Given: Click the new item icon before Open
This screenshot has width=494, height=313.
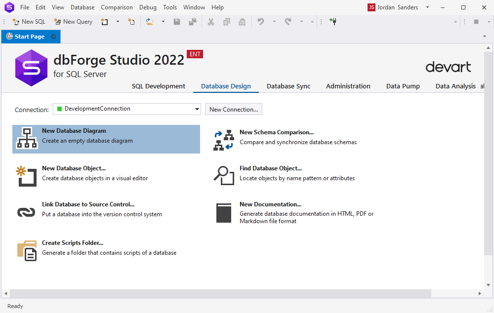Looking at the screenshot, I should click(131, 22).
